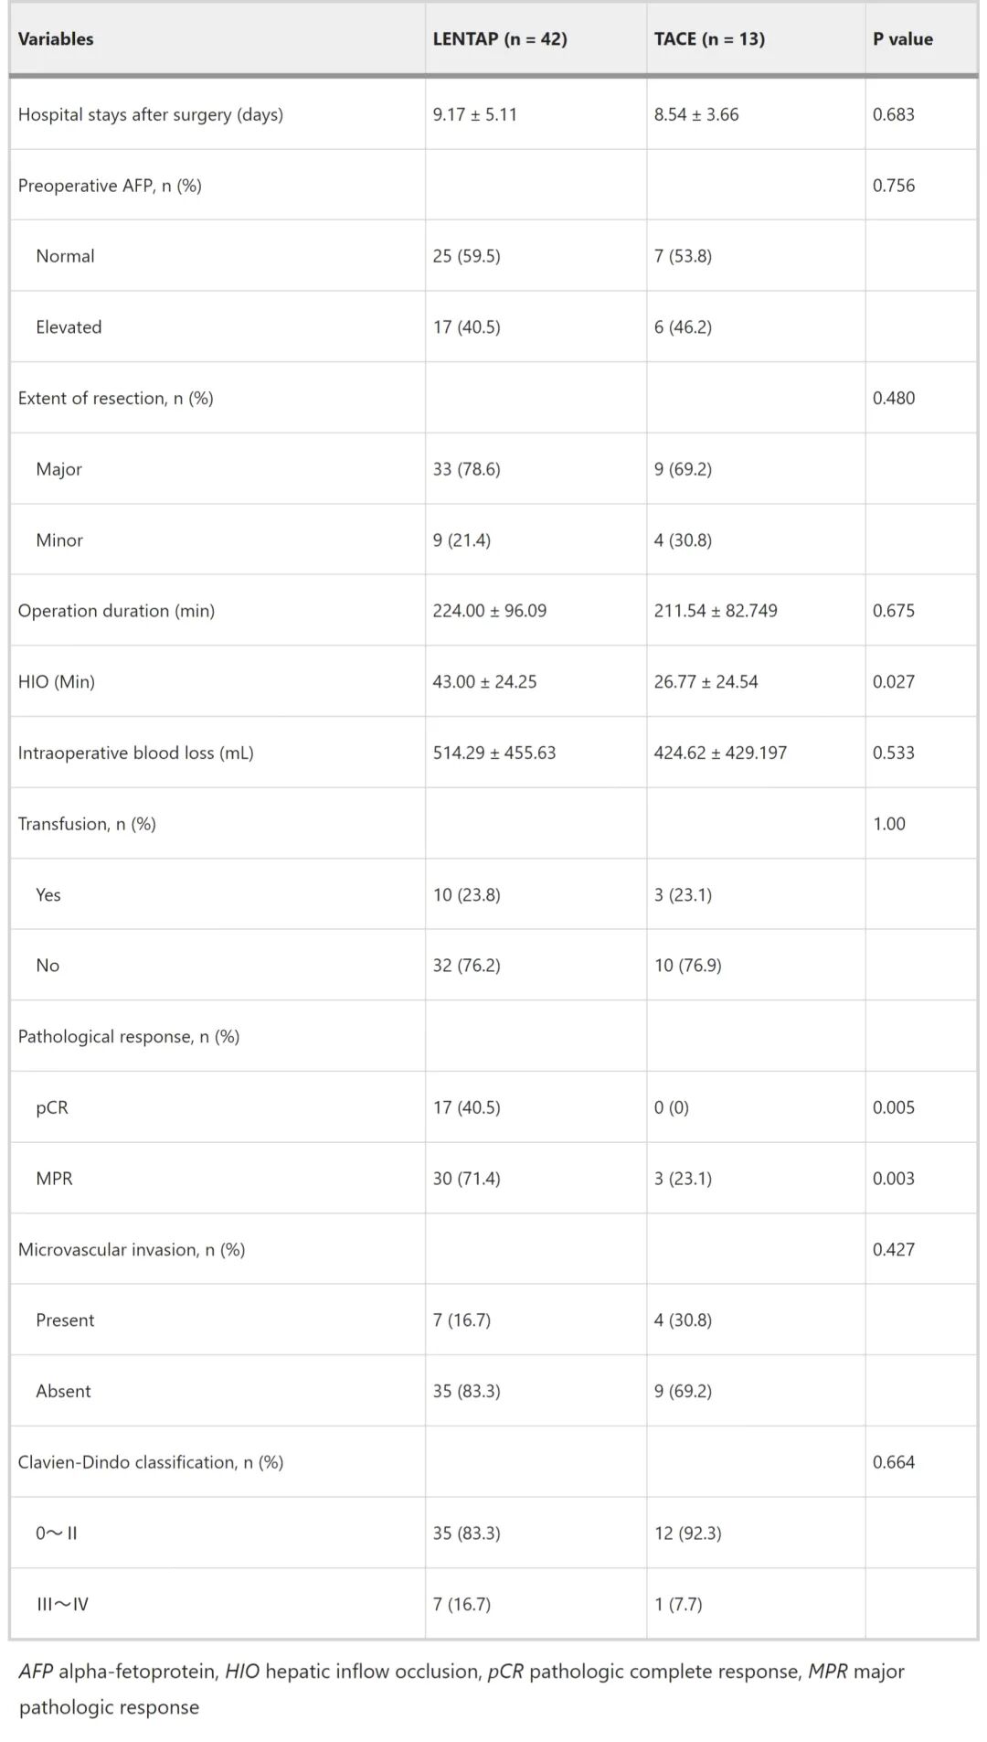This screenshot has height=1742, width=987.
Task: Click the P value column header
Action: click(x=902, y=39)
